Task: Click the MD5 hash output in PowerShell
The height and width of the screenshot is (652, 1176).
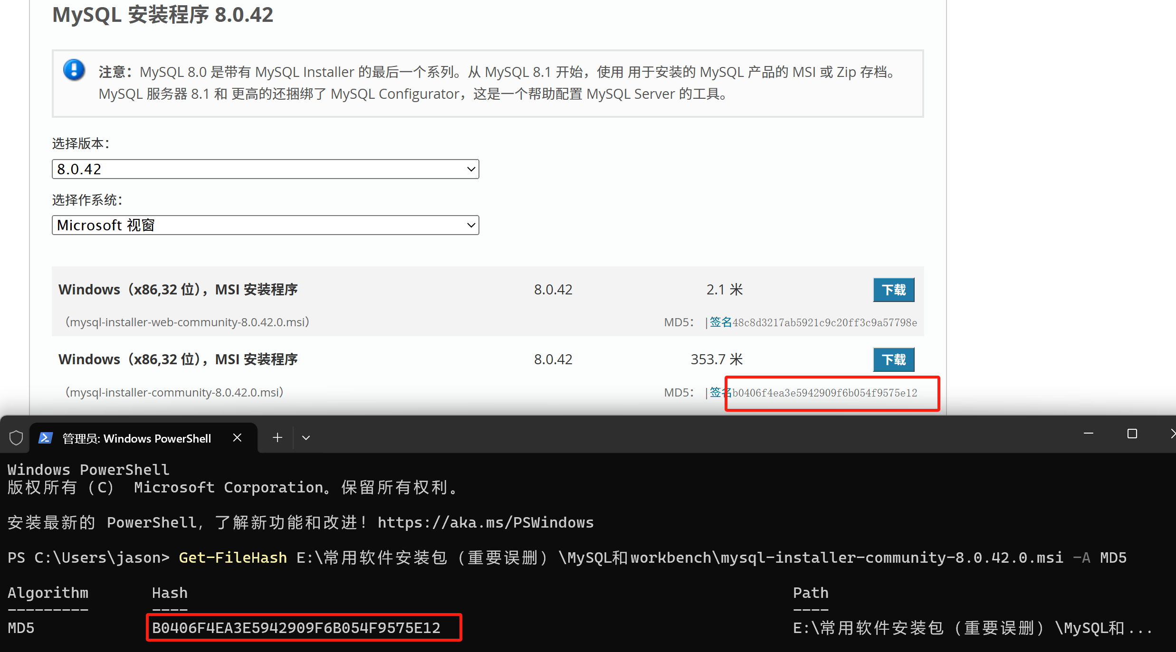Action: pos(296,628)
